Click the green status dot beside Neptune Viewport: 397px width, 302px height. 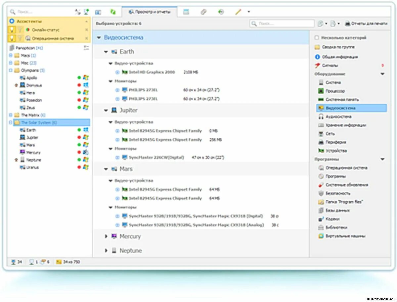click(x=79, y=160)
